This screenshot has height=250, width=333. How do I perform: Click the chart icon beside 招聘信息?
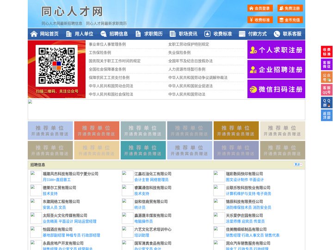104,34
